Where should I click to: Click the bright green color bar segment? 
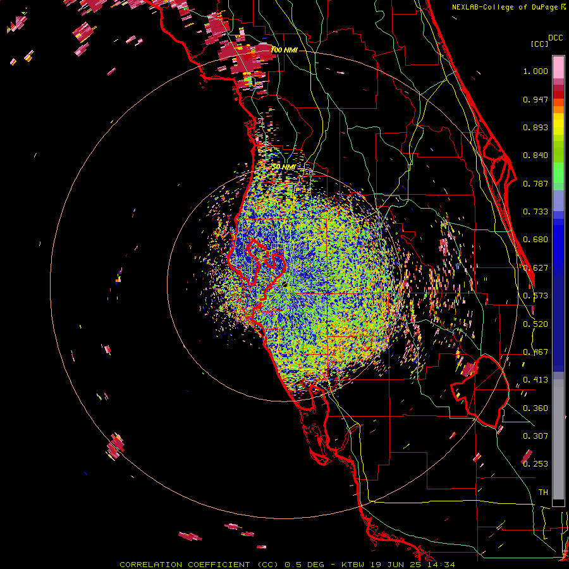[x=558, y=173]
